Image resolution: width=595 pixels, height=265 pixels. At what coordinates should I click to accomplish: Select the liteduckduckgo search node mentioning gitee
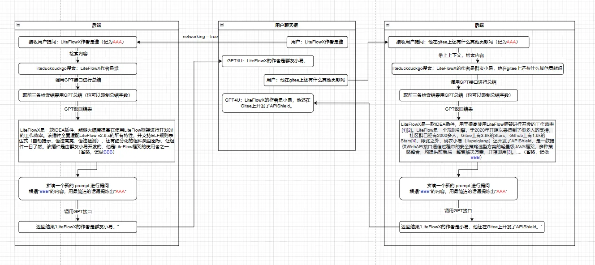coord(478,69)
